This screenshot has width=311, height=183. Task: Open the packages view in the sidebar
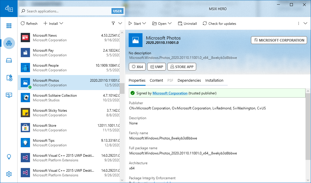coord(9,43)
